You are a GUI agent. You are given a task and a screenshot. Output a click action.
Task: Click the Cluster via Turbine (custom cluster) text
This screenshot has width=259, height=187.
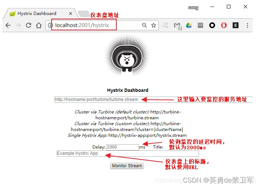(x=112, y=124)
